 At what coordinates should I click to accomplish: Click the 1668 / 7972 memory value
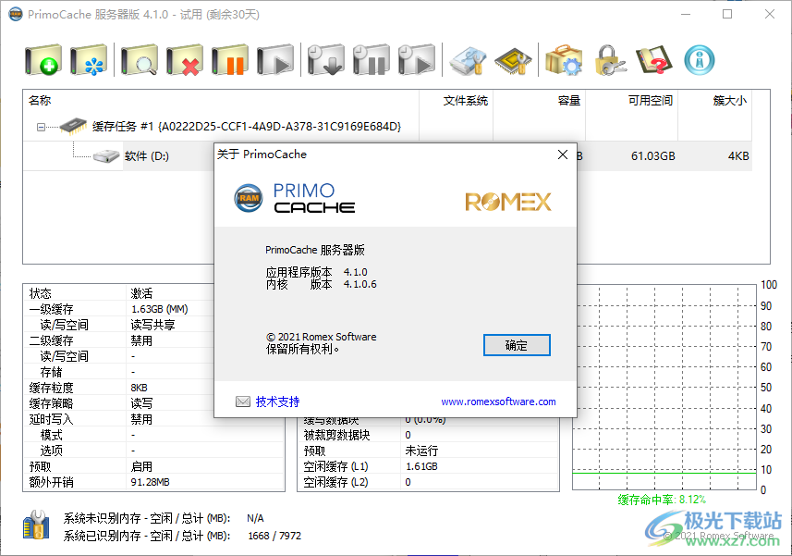pyautogui.click(x=274, y=536)
